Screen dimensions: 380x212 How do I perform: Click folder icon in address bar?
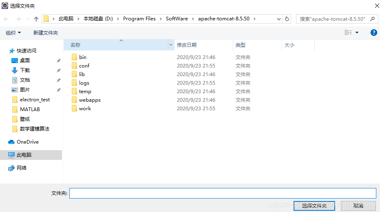46,19
